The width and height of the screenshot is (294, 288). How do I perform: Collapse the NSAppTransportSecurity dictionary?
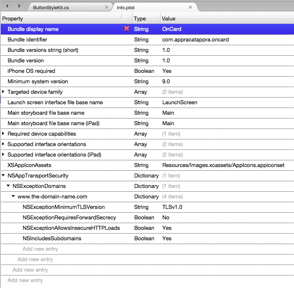pyautogui.click(x=3, y=176)
